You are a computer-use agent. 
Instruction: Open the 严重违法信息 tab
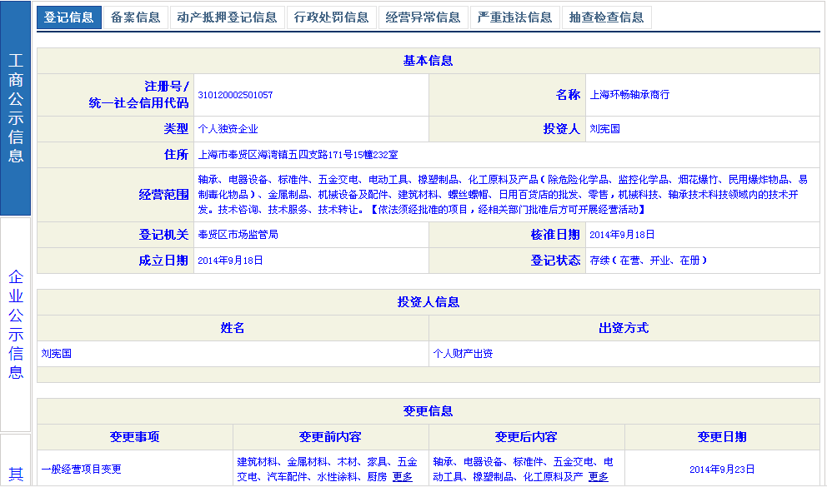(514, 17)
